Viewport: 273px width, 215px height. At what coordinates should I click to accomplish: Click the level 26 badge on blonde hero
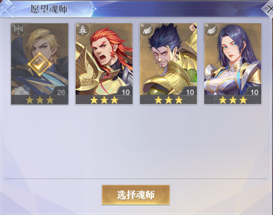tap(61, 92)
